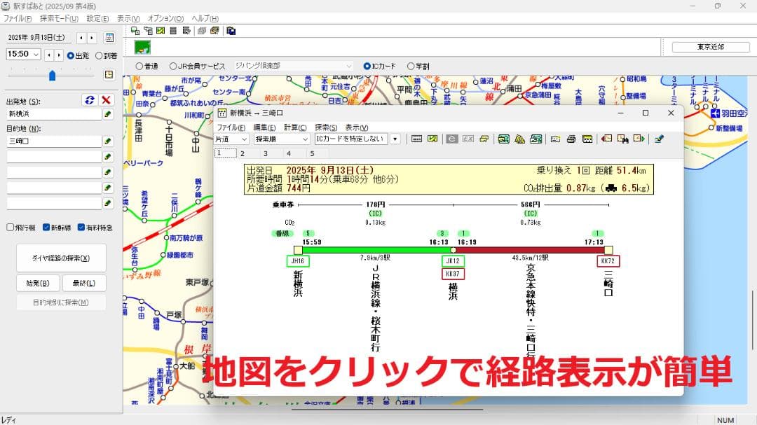Uncheck the 新幹線 checkbox
Screen dimensions: 757x425
[46, 228]
